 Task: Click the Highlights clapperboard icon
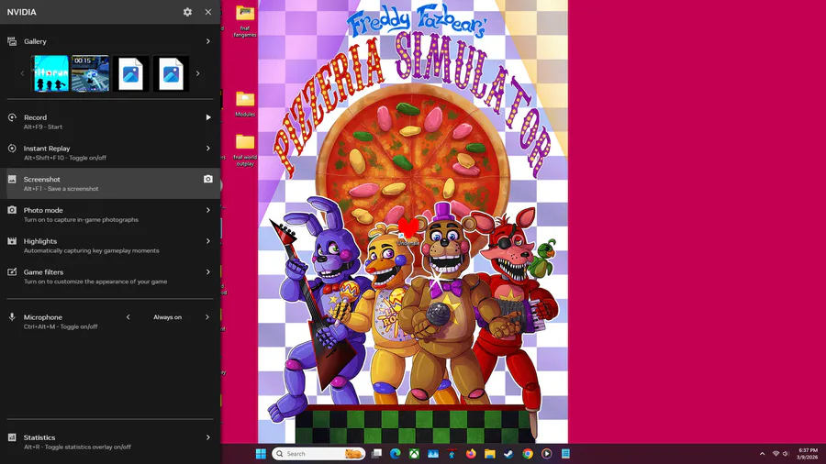pos(12,241)
